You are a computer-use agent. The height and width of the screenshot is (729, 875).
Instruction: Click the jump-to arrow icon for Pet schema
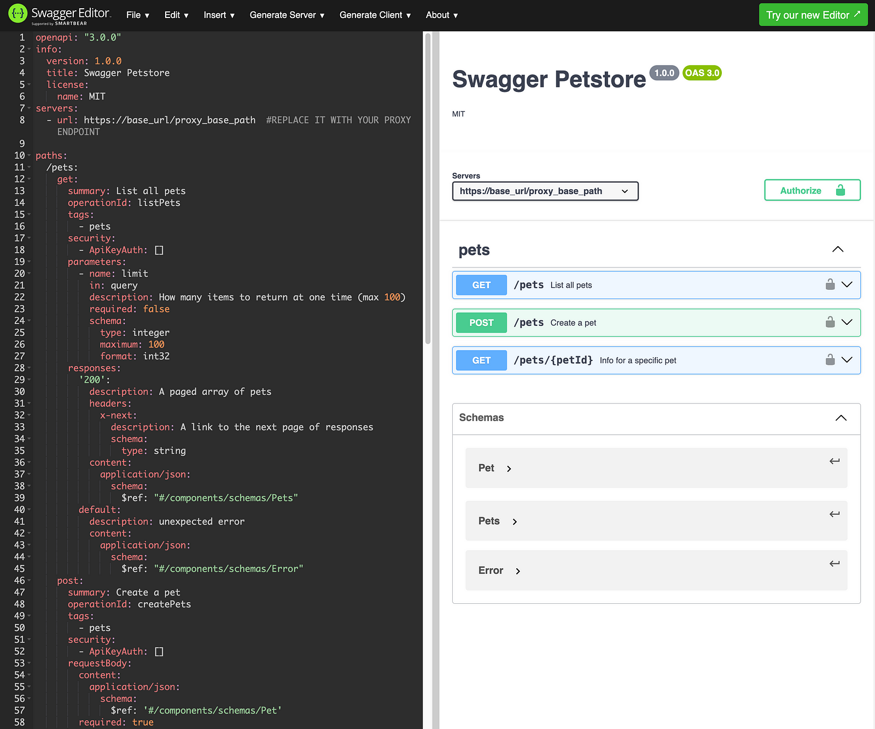point(835,461)
